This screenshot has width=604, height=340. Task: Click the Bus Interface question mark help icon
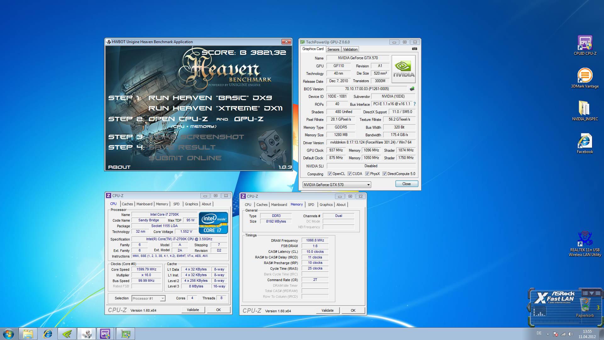(x=415, y=104)
